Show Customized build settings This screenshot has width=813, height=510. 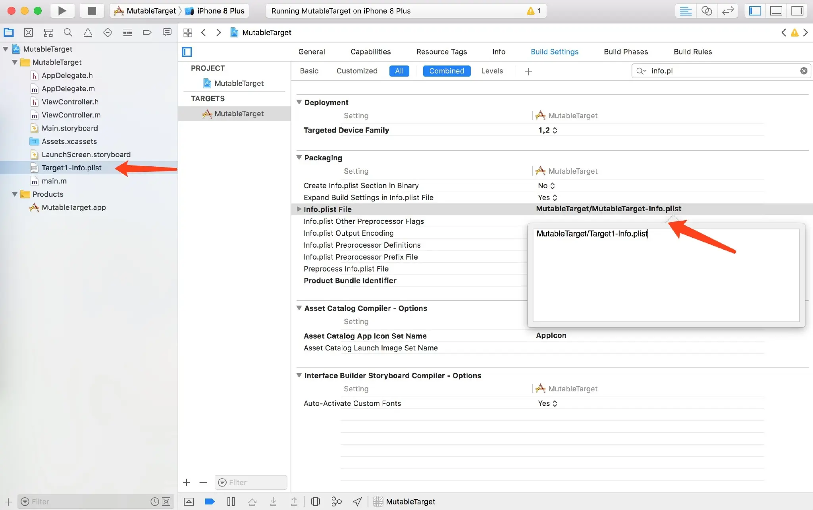tap(357, 71)
